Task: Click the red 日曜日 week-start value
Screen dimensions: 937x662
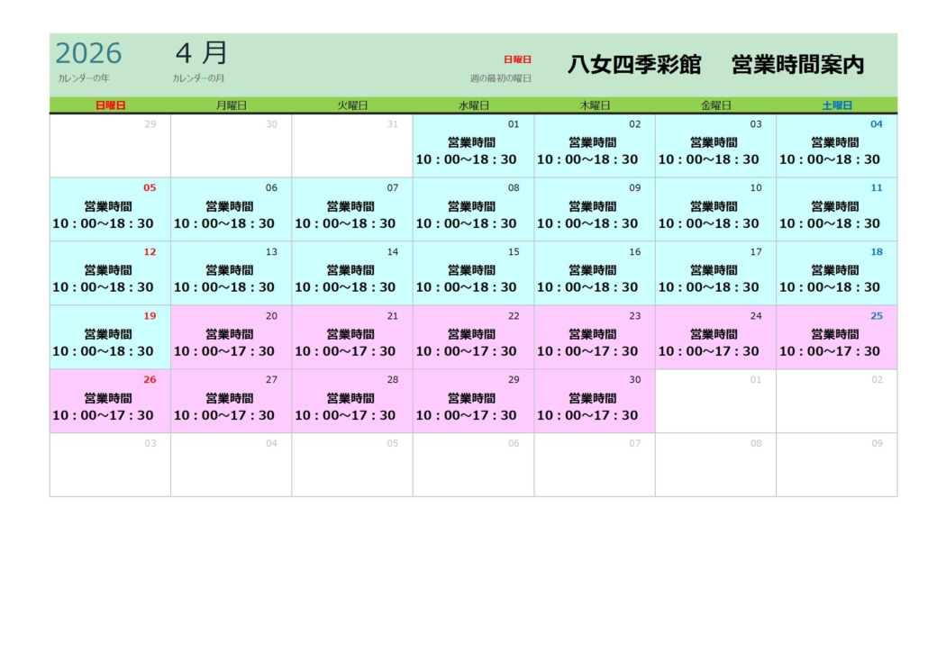Action: (x=517, y=59)
